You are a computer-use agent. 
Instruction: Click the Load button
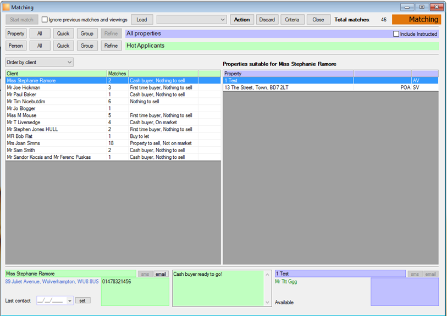pos(142,20)
